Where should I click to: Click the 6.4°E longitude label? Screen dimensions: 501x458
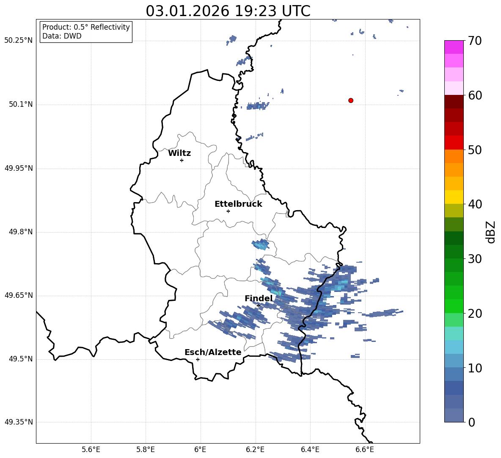pyautogui.click(x=310, y=450)
